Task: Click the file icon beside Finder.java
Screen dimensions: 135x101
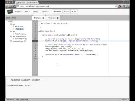Action: click(x=13, y=26)
